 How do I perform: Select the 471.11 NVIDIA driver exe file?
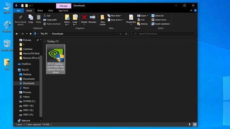click(56, 59)
